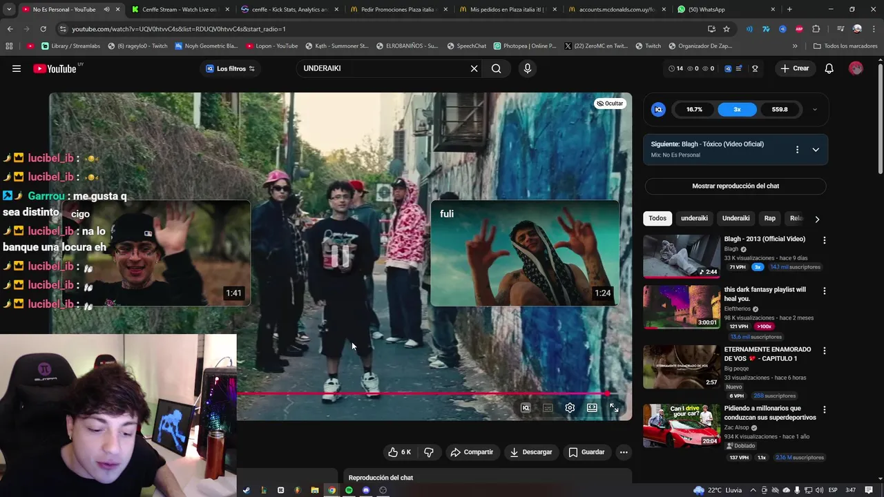Toggle subtitles in the video player

pos(548,408)
